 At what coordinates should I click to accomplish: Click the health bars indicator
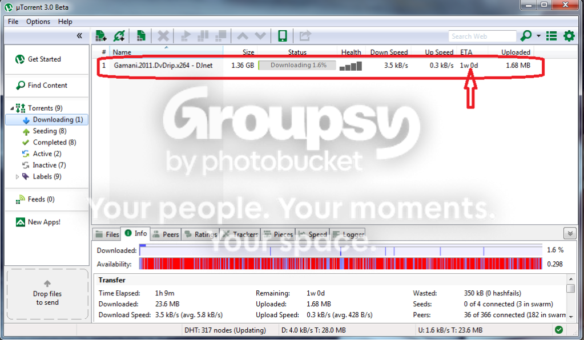coord(351,66)
